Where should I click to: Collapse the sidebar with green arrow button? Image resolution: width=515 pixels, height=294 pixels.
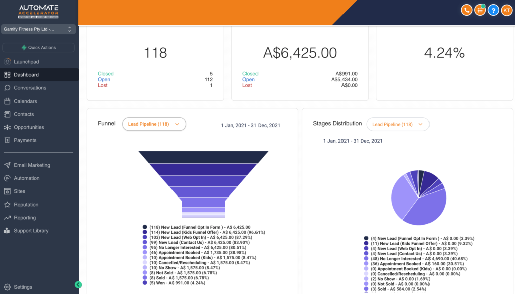[78, 284]
